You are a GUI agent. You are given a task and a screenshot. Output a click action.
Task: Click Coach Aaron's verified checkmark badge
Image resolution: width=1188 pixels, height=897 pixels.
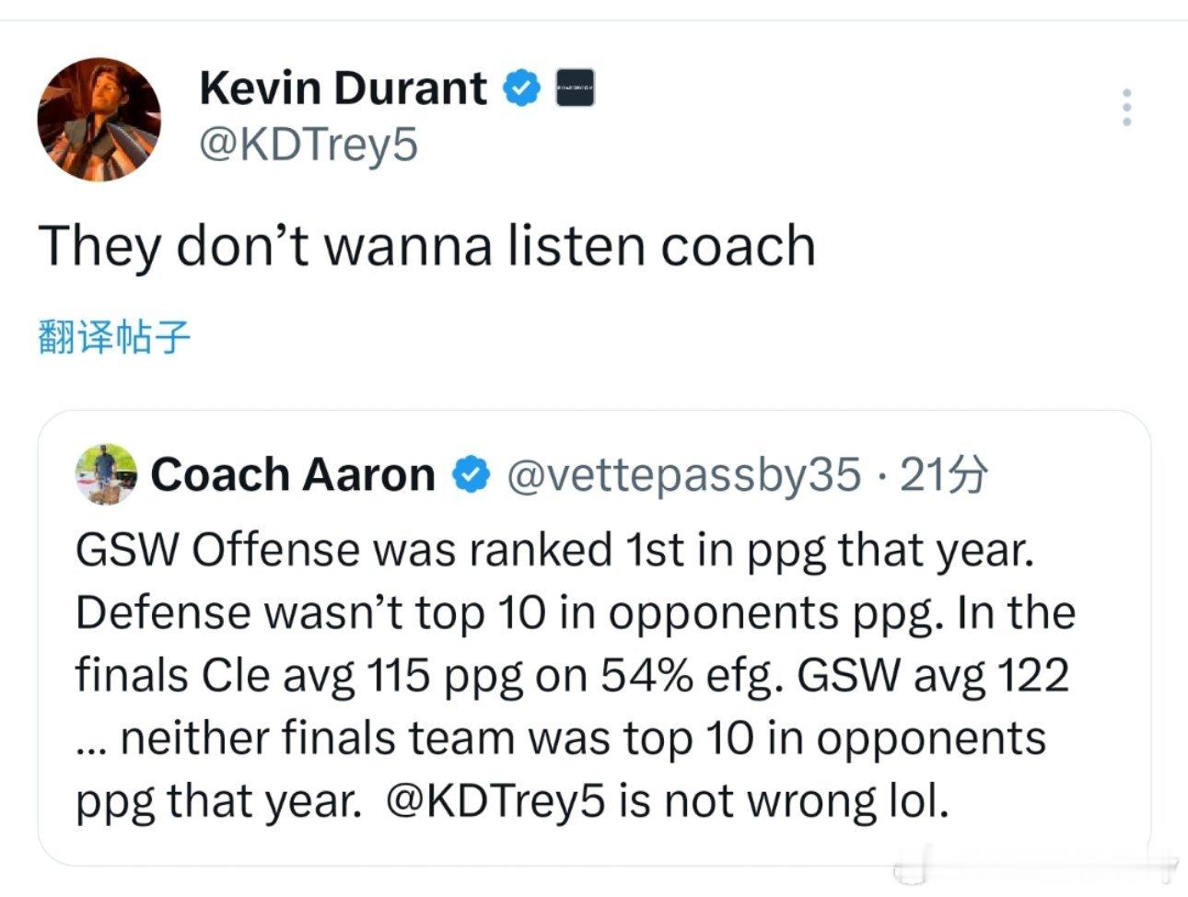[x=471, y=475]
